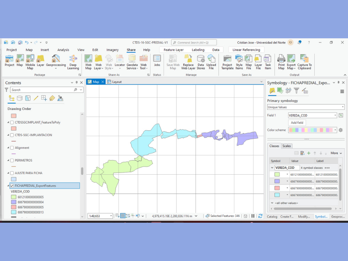Click the Style Items icon
This screenshot has width=348, height=261.
tap(239, 62)
